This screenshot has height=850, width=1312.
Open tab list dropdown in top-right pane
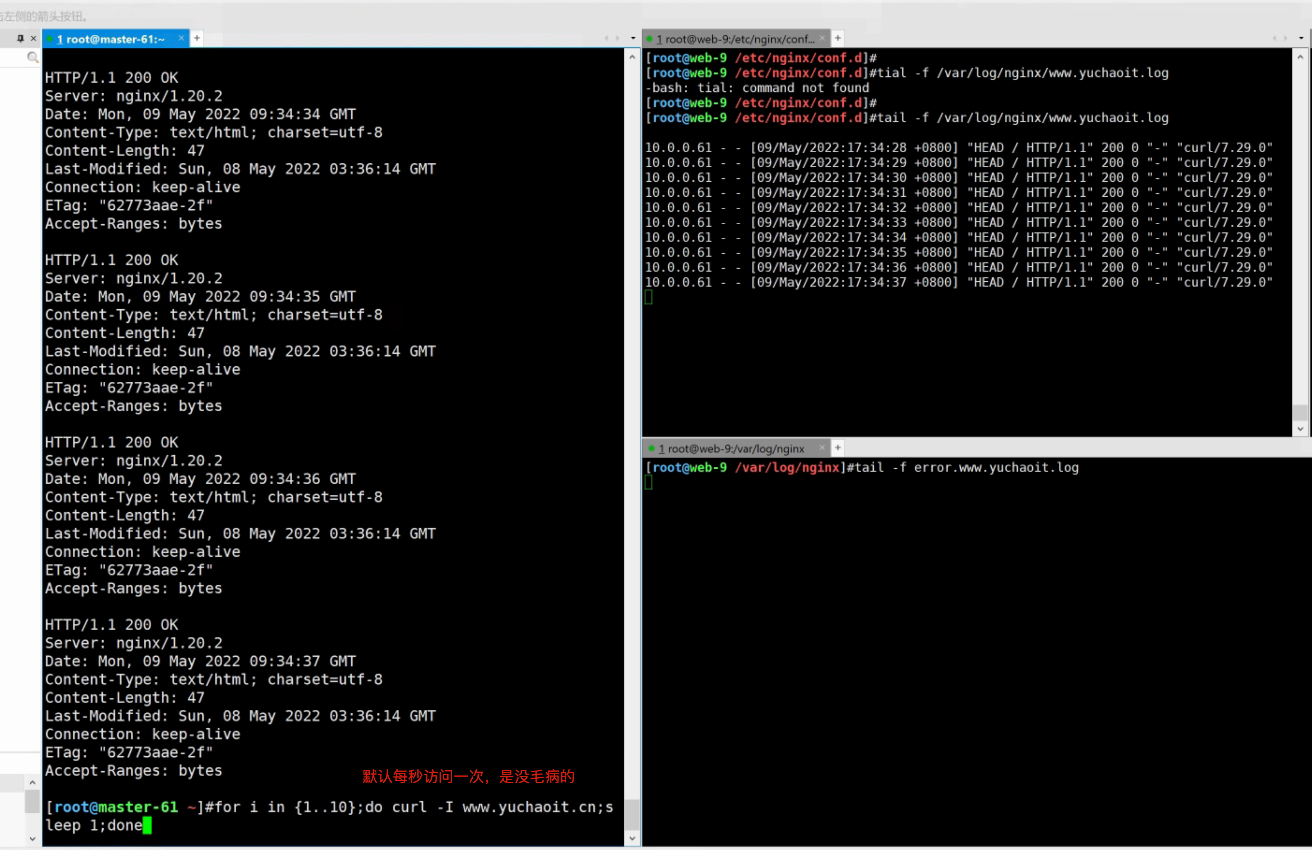(x=1302, y=38)
